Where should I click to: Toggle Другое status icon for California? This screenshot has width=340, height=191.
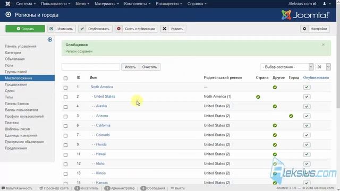pyautogui.click(x=275, y=126)
